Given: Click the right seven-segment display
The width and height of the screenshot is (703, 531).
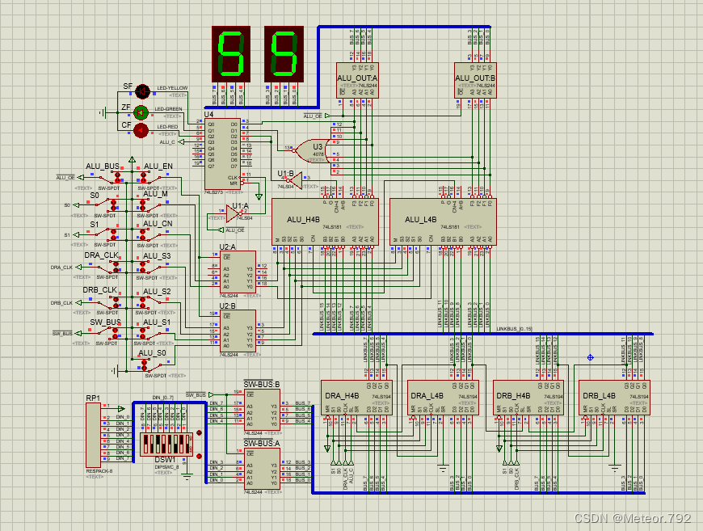Looking at the screenshot, I should point(284,54).
